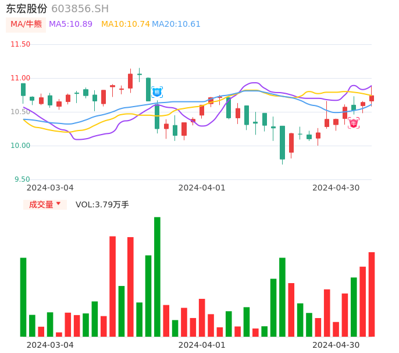Select the 603856.SH stock code

(x=80, y=9)
